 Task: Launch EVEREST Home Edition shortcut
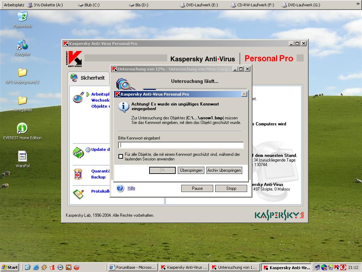[x=22, y=128]
